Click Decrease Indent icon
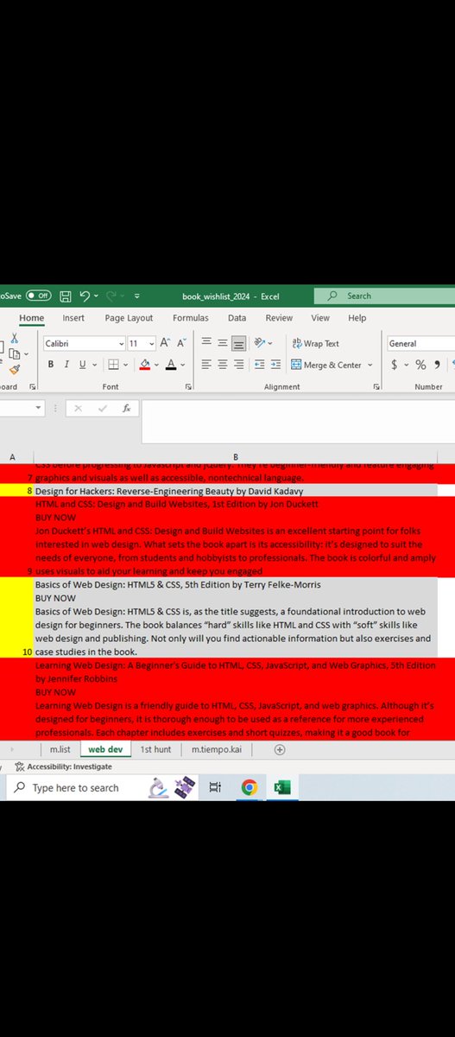Viewport: 455px width, 1037px height. coord(261,365)
